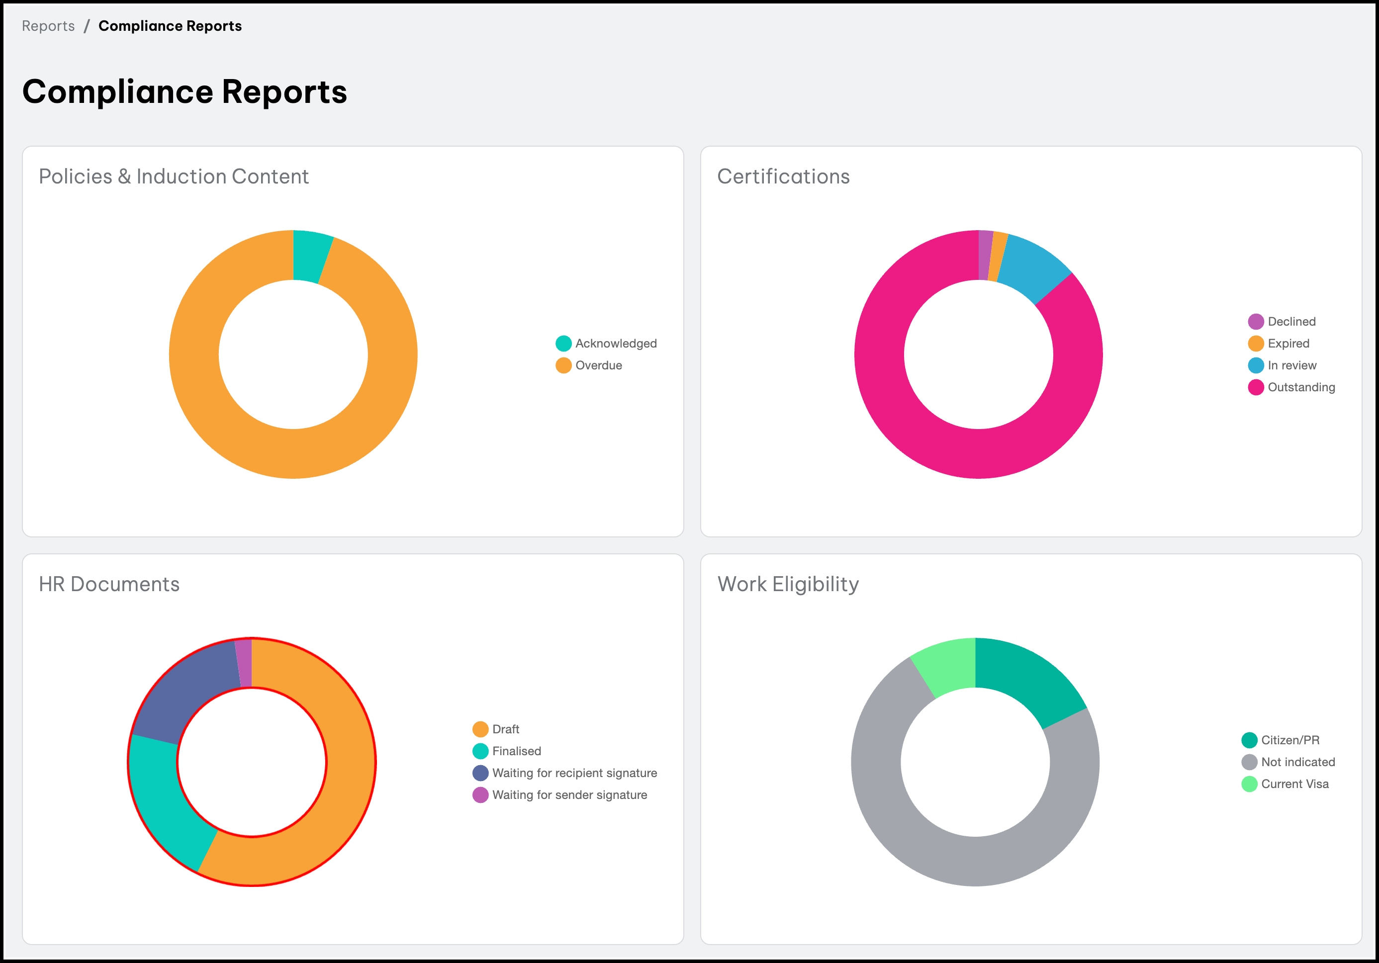Image resolution: width=1379 pixels, height=963 pixels.
Task: Open the Work Eligibility card title
Action: pos(787,584)
